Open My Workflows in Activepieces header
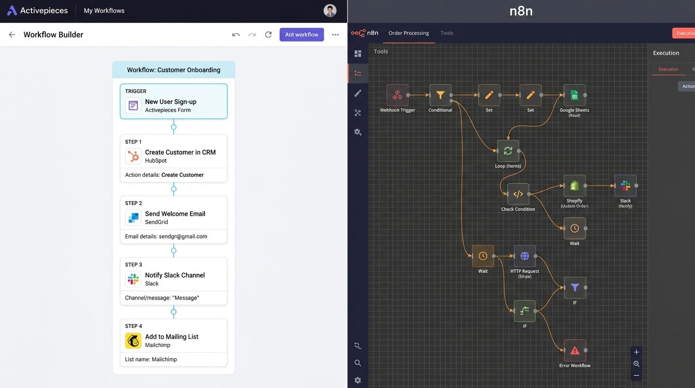The width and height of the screenshot is (695, 388). 104,11
